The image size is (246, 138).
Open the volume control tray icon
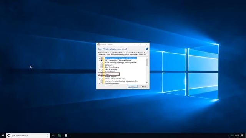238,135
